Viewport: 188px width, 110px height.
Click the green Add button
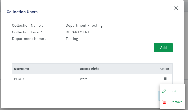click(163, 48)
